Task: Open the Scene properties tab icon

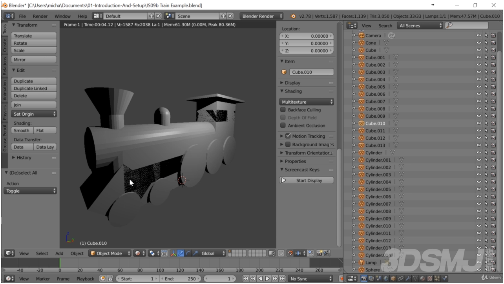Action: (x=378, y=278)
